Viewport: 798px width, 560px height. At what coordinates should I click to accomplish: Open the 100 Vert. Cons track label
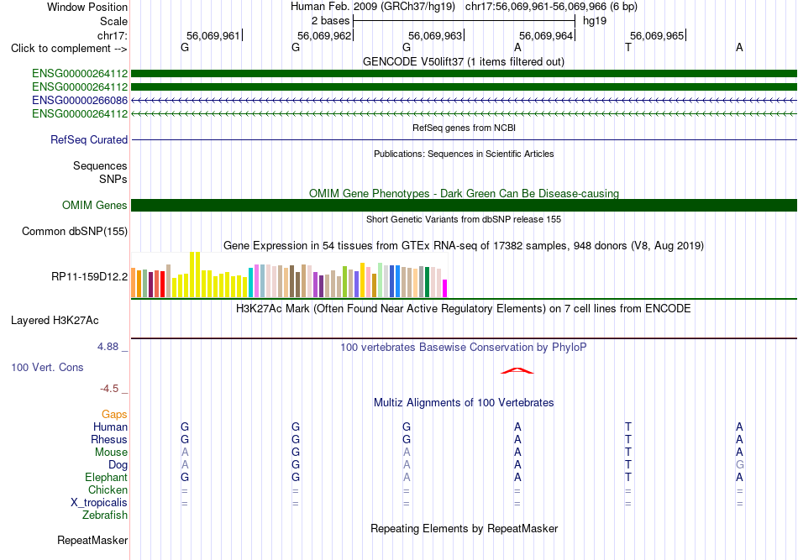click(47, 367)
